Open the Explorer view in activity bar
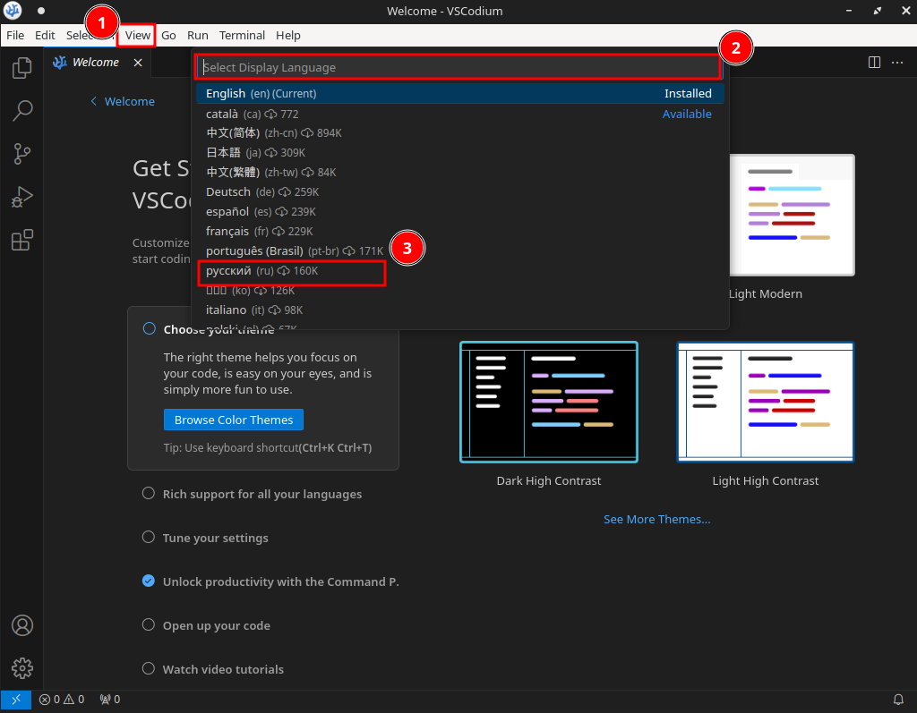Viewport: 917px width, 713px height. tap(22, 68)
